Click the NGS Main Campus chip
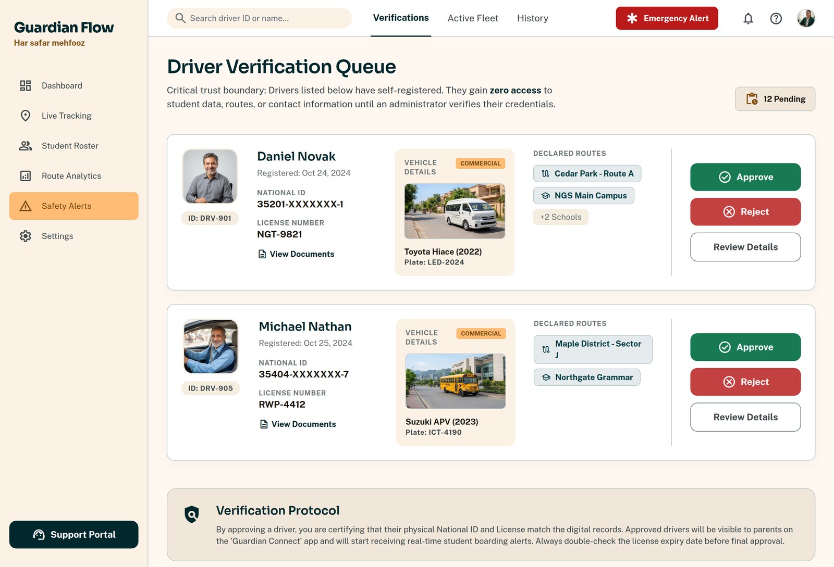 pyautogui.click(x=584, y=196)
